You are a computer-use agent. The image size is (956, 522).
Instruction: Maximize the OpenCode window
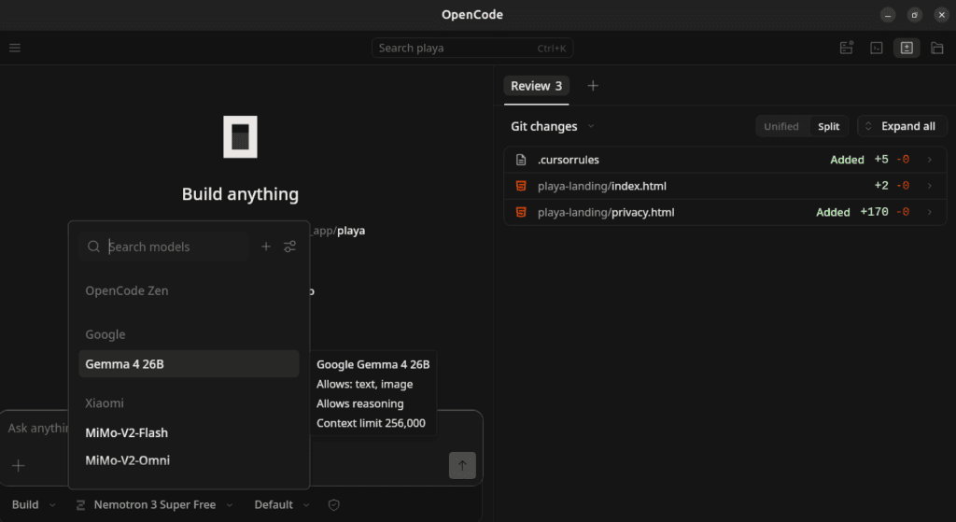(x=915, y=15)
